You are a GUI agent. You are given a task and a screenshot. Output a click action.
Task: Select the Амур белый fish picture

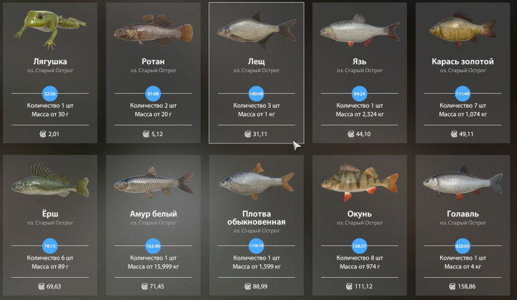click(x=153, y=182)
